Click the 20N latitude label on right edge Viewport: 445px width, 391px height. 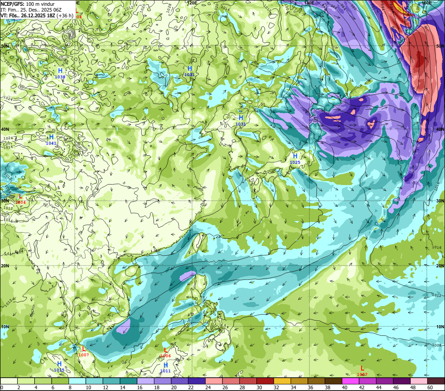point(440,266)
